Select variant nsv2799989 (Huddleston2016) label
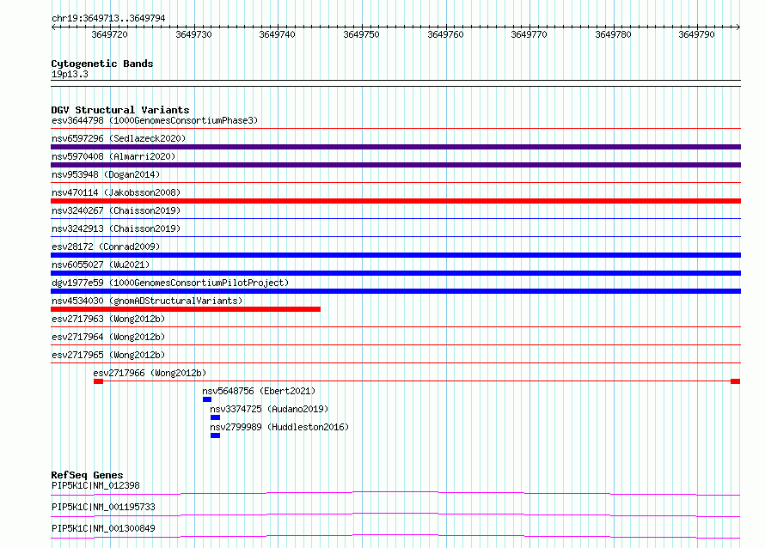Viewport: 765px width, 548px height. tap(279, 427)
